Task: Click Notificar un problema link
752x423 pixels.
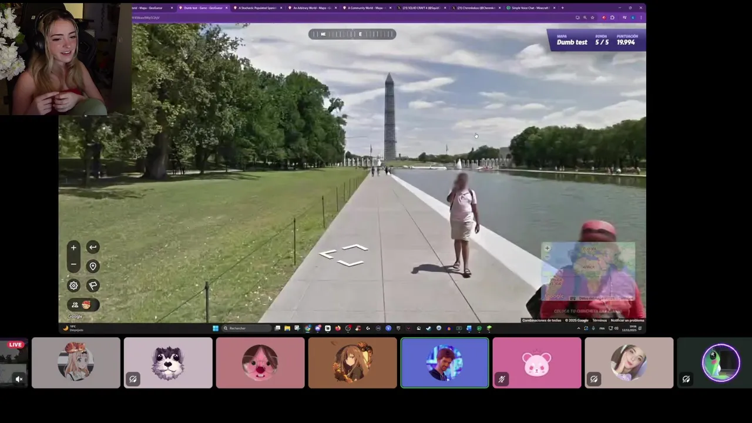Action: tap(627, 320)
